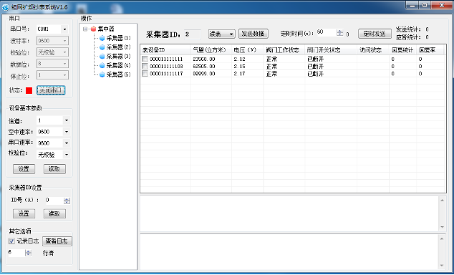Open the 串口号 COM1 dropdown
454x275 pixels.
(x=65, y=29)
